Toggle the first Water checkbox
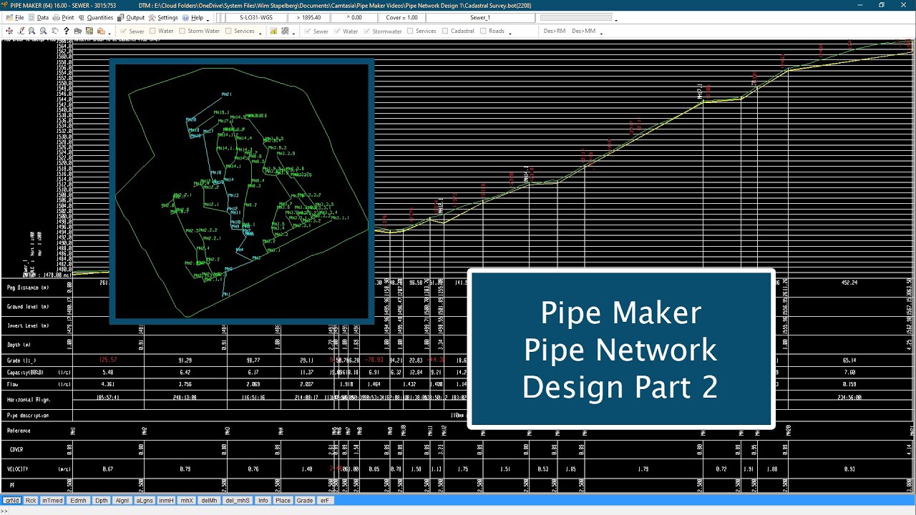 point(153,31)
